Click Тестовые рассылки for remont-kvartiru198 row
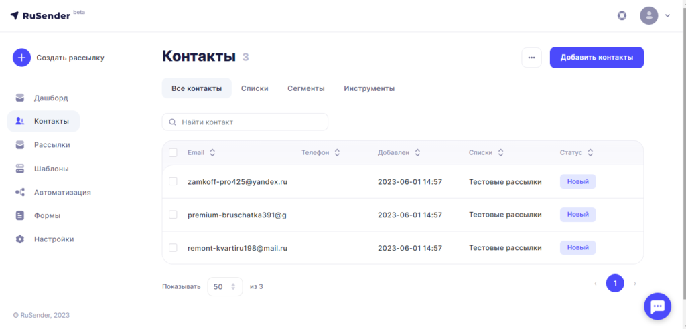 [x=505, y=247]
